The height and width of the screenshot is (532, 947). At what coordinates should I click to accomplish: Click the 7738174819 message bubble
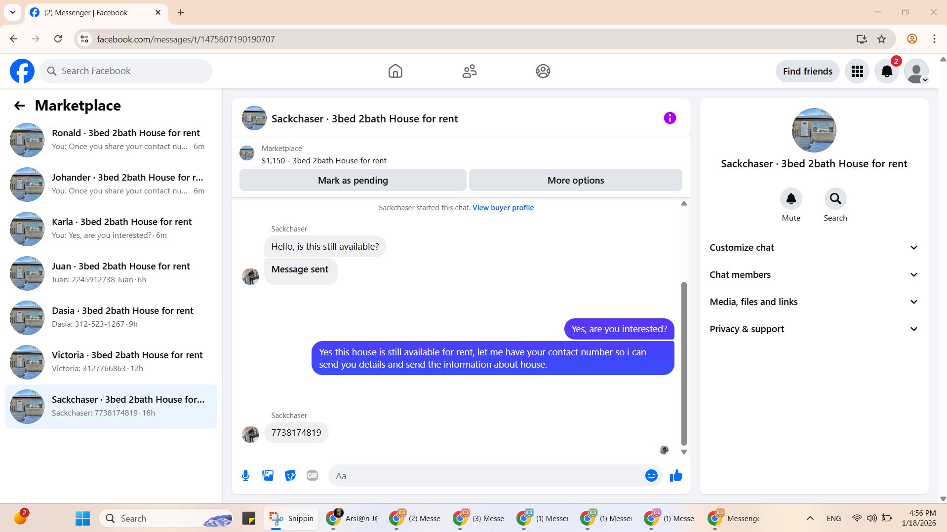point(296,433)
